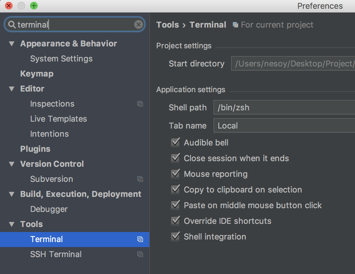Click the Terminal breadcrumb heading
Screen dimensions: 355x274
208,25
